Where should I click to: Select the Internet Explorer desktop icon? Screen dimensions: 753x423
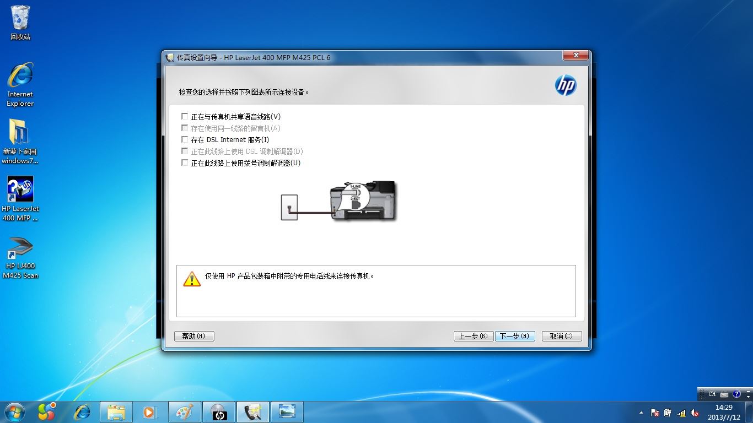click(20, 84)
